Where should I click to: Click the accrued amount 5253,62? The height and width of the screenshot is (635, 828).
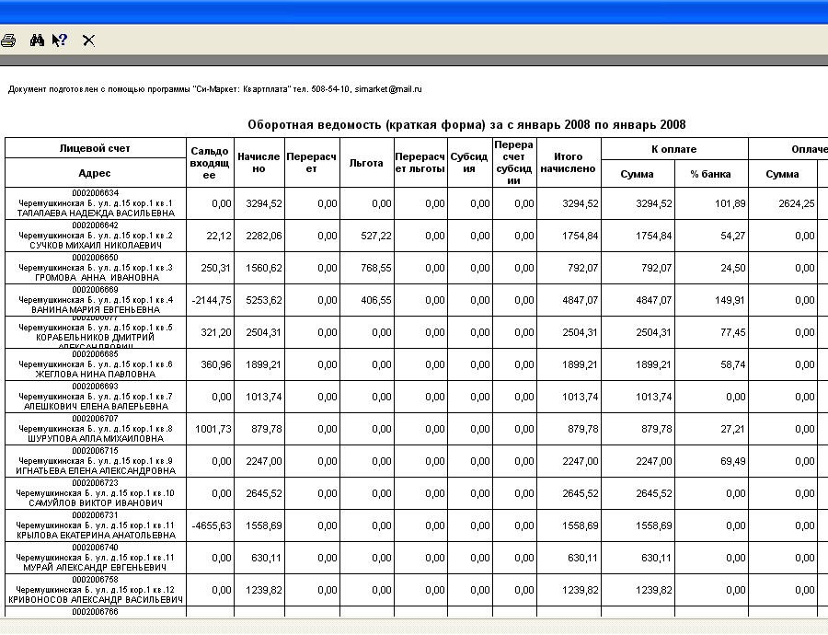coord(264,300)
